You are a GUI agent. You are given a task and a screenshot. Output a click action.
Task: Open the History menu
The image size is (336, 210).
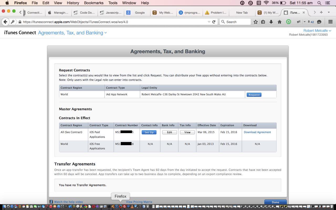coord(73,3)
